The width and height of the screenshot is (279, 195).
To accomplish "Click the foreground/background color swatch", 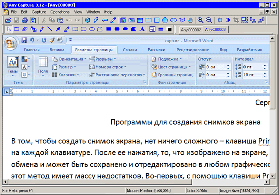I will pyautogui.click(x=169, y=29).
